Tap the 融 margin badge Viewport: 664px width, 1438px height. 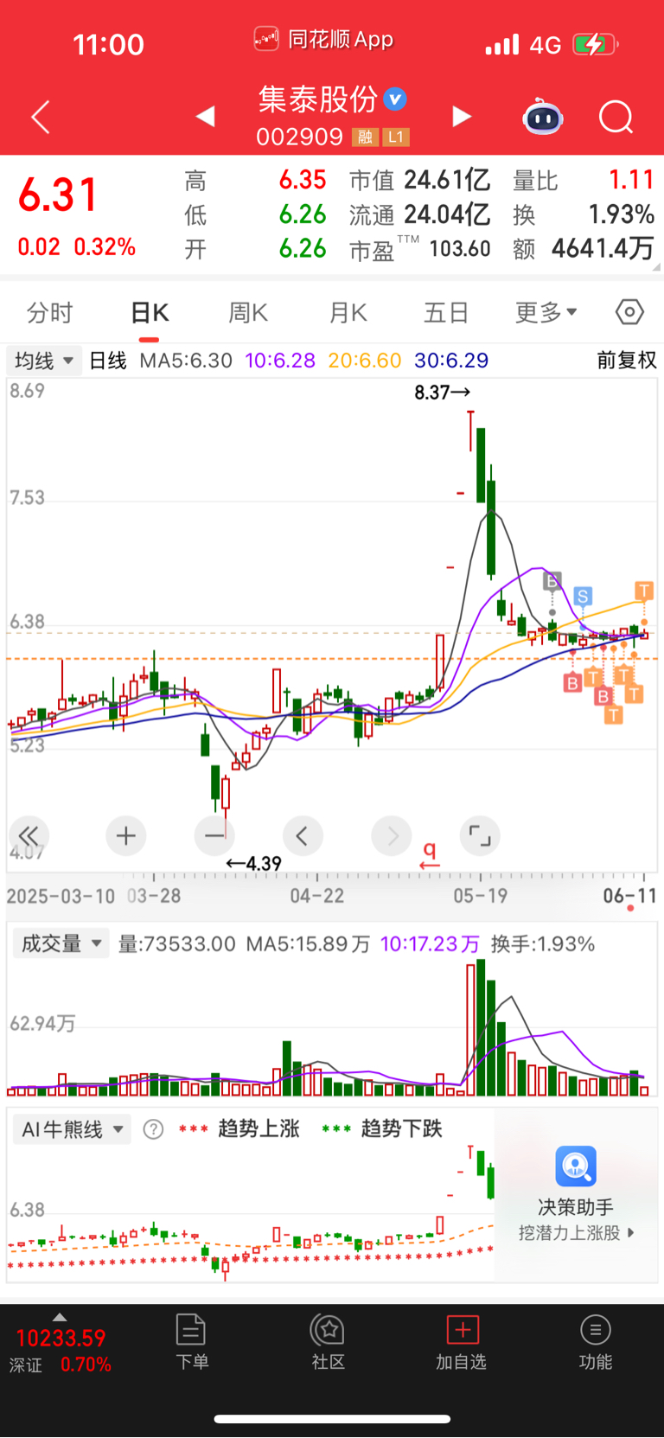click(365, 137)
